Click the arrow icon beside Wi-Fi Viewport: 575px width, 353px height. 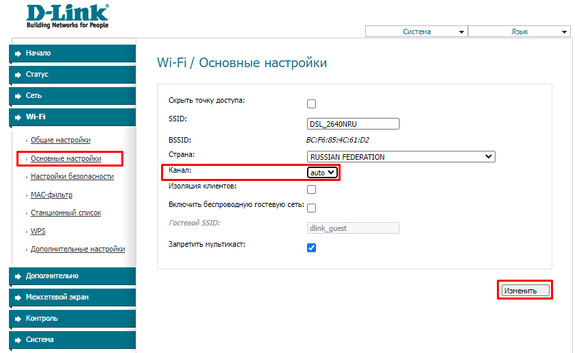point(18,117)
